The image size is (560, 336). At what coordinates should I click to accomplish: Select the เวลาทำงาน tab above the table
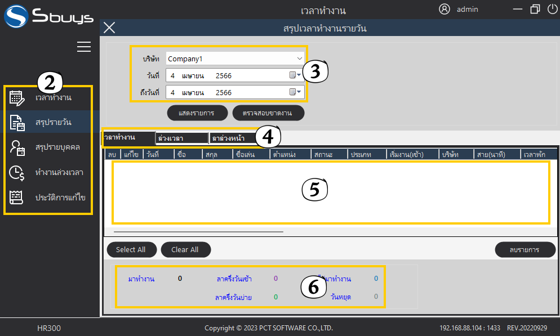click(x=128, y=137)
